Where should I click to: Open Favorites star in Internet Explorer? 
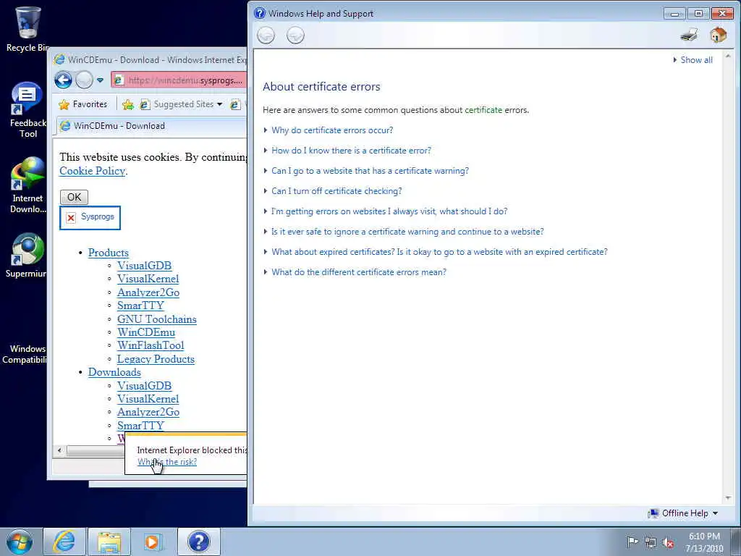pos(82,104)
